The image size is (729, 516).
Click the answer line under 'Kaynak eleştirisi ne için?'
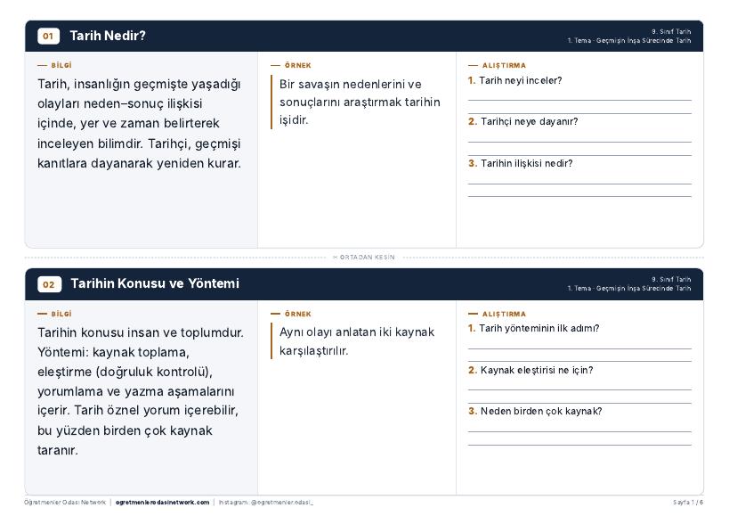pyautogui.click(x=579, y=390)
